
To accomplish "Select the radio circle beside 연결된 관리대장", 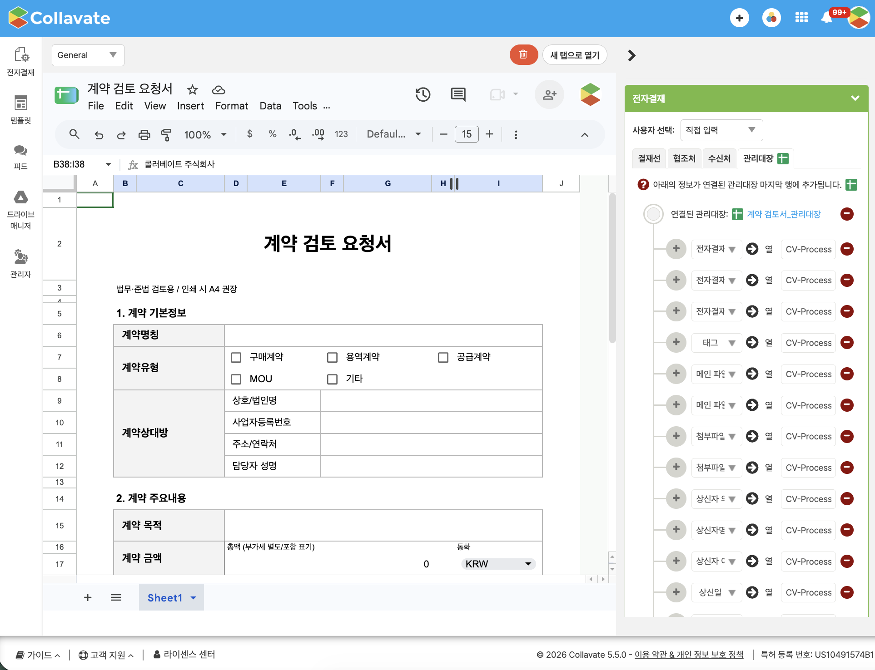I will click(653, 214).
